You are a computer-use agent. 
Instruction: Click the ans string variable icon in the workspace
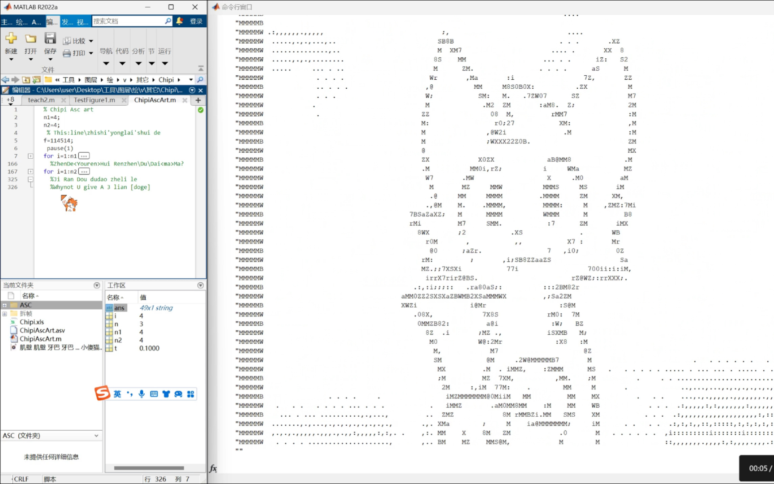pyautogui.click(x=109, y=308)
